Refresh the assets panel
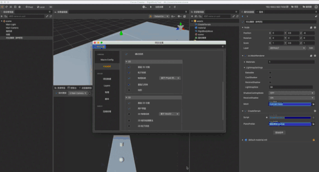 pos(237,16)
